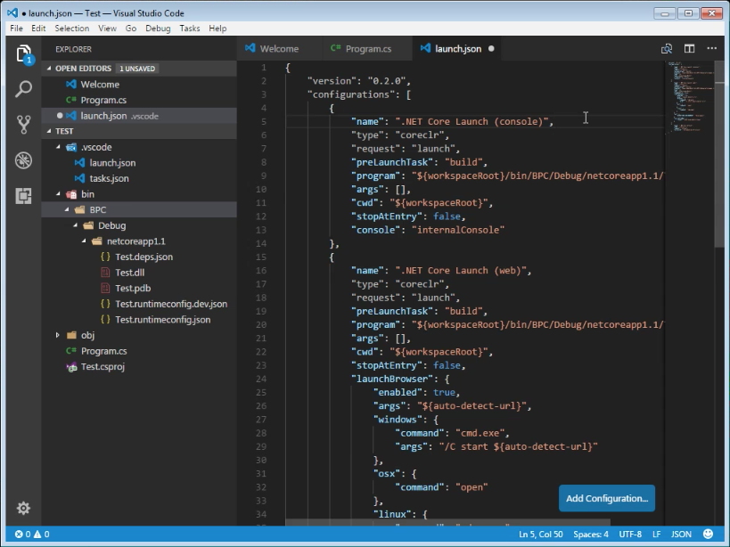Image resolution: width=730 pixels, height=547 pixels.
Task: Change line ending via LF indicator
Action: tap(656, 534)
